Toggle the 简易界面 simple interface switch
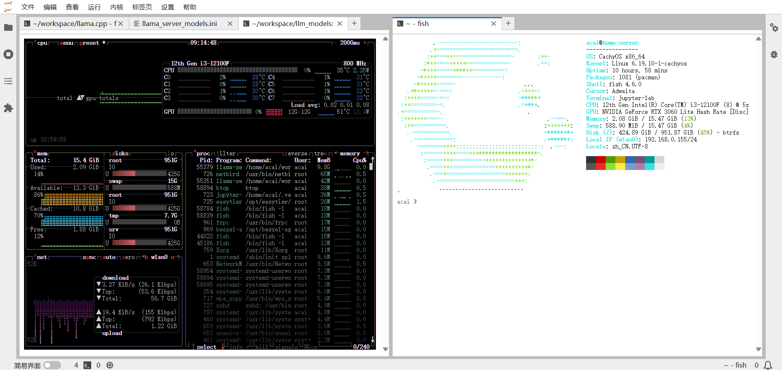This screenshot has width=782, height=370. pyautogui.click(x=52, y=365)
